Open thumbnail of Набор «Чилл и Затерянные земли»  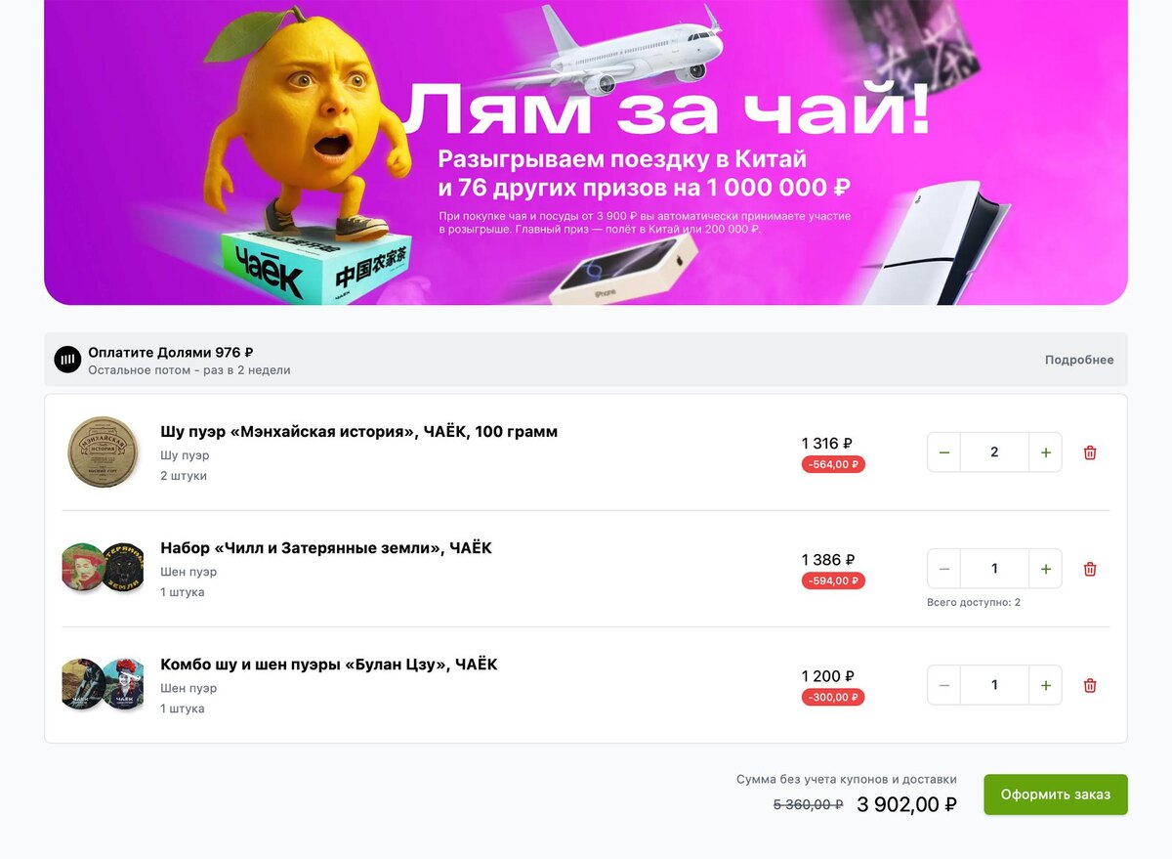pos(103,568)
